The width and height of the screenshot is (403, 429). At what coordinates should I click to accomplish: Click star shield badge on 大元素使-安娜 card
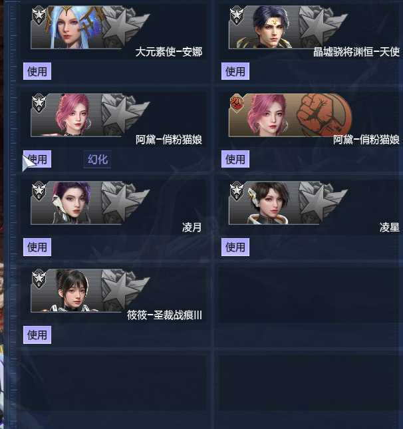39,15
